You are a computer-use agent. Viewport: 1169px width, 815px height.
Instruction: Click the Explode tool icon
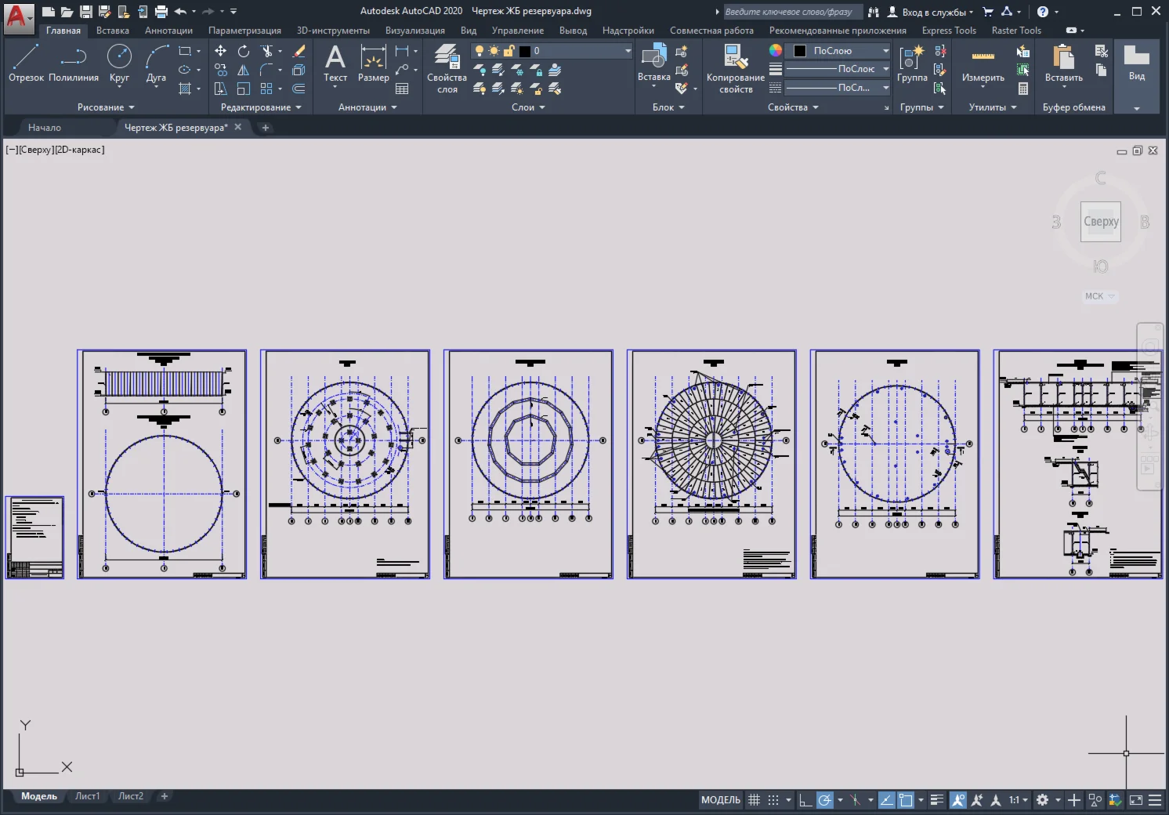(x=299, y=70)
